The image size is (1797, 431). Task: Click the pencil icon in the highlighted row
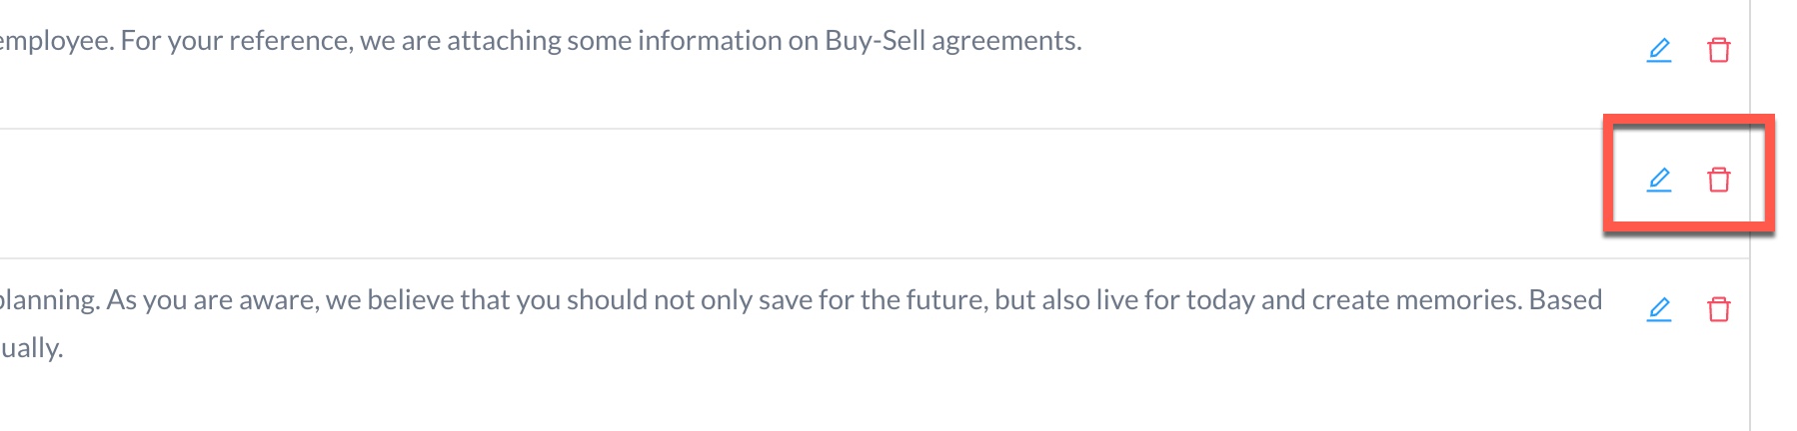[x=1659, y=180]
